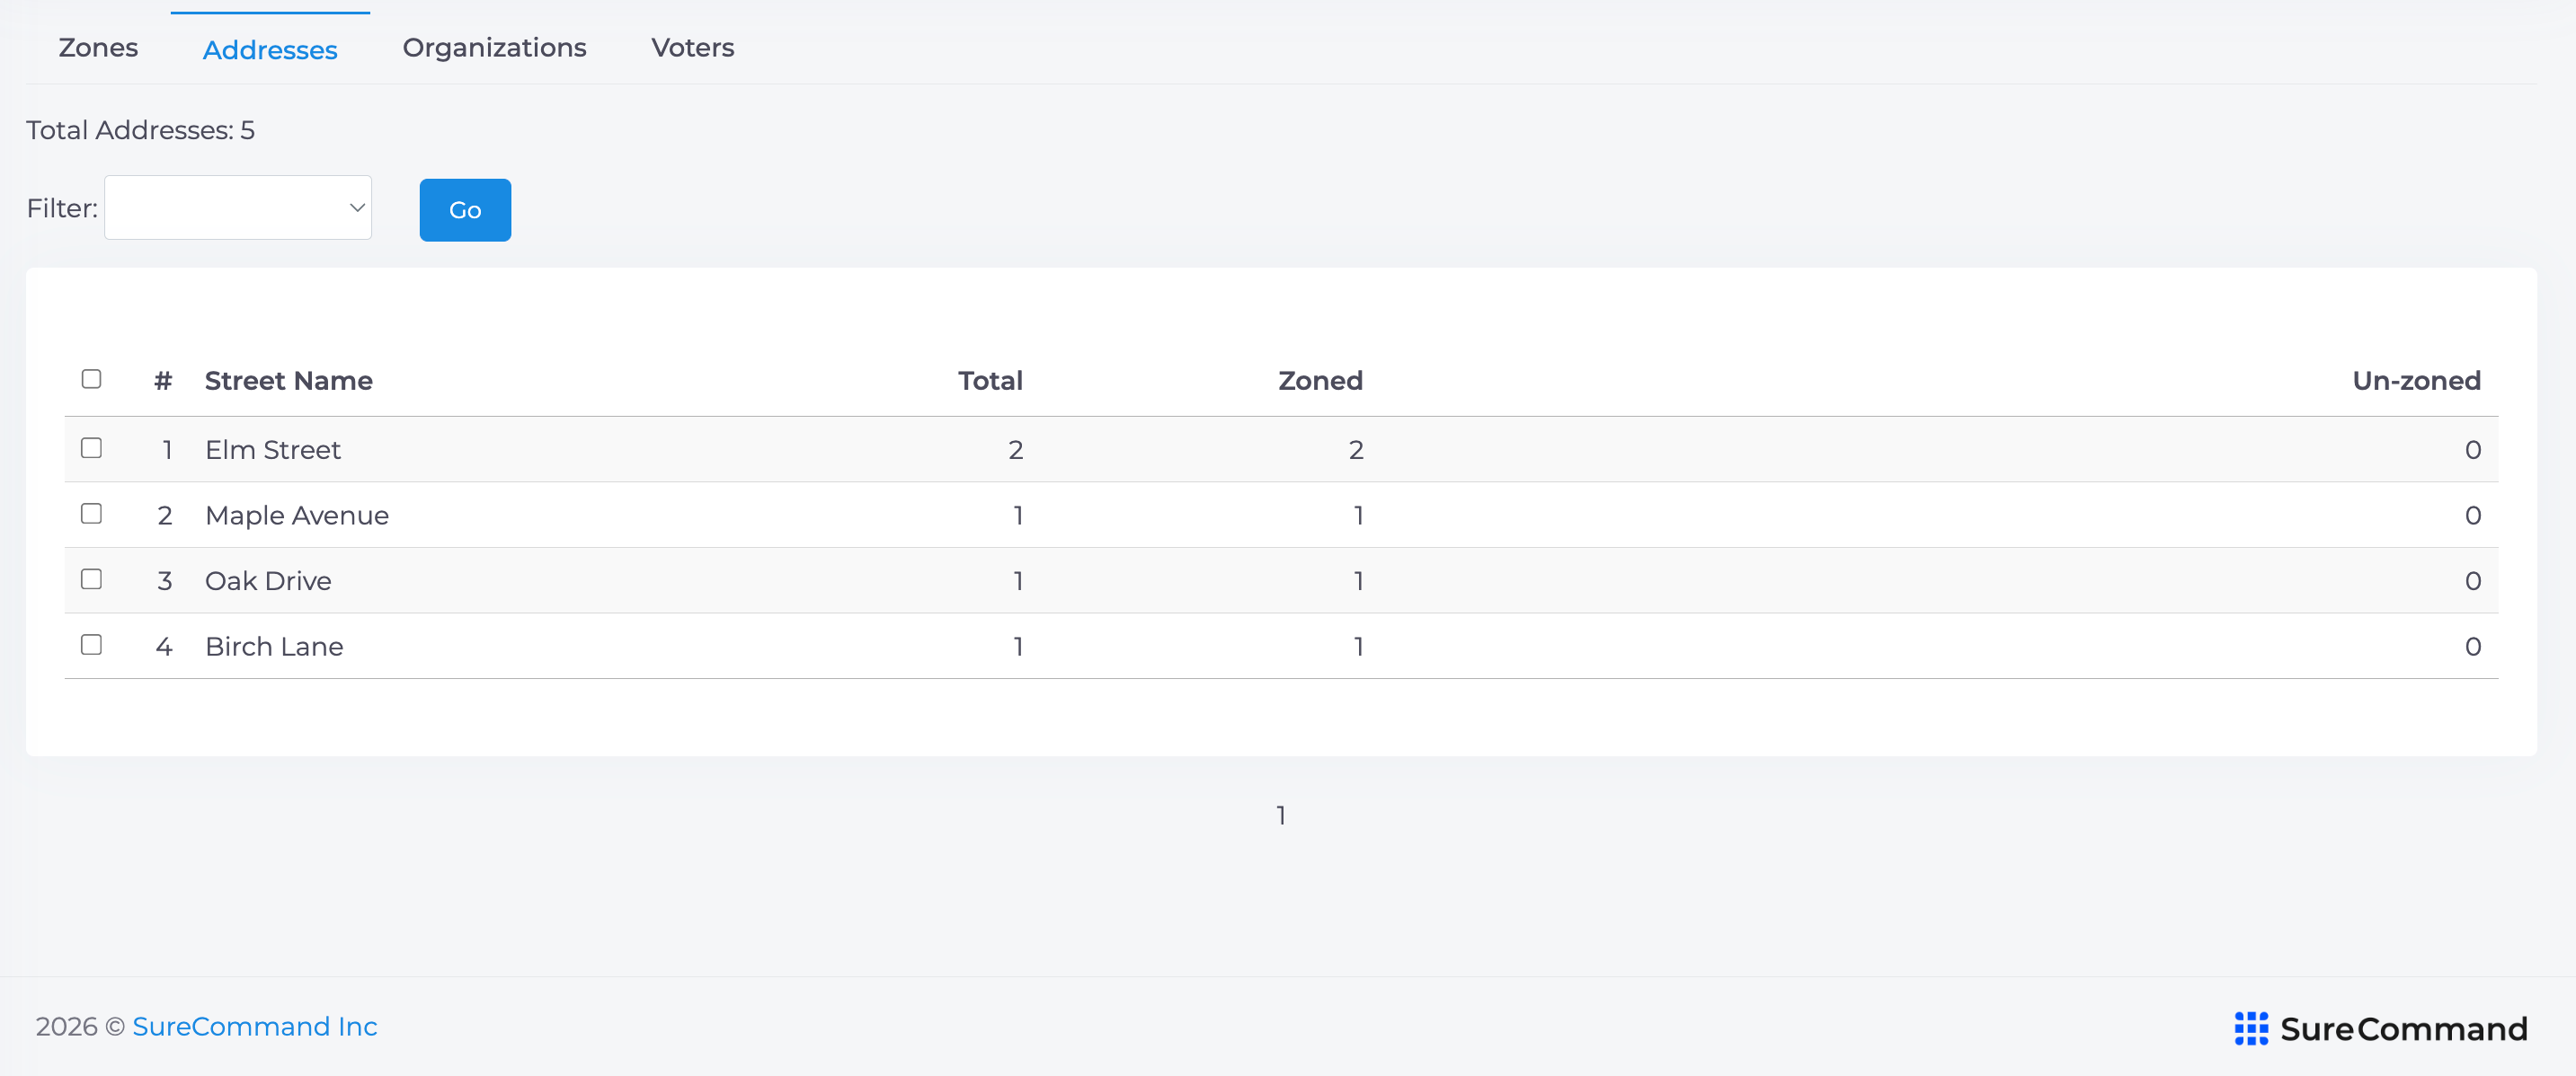The image size is (2576, 1076).
Task: Check the Elm Street row checkbox
Action: click(91, 447)
